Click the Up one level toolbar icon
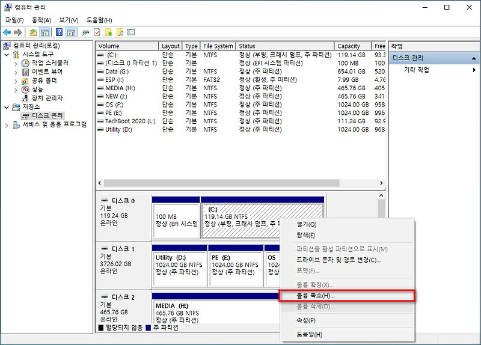 pyautogui.click(x=33, y=32)
